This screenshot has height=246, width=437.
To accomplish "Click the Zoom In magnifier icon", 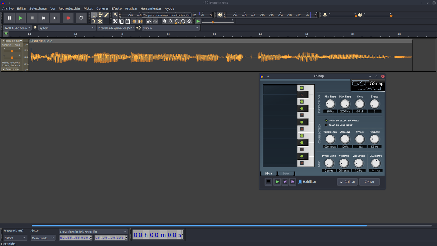I will tap(165, 22).
